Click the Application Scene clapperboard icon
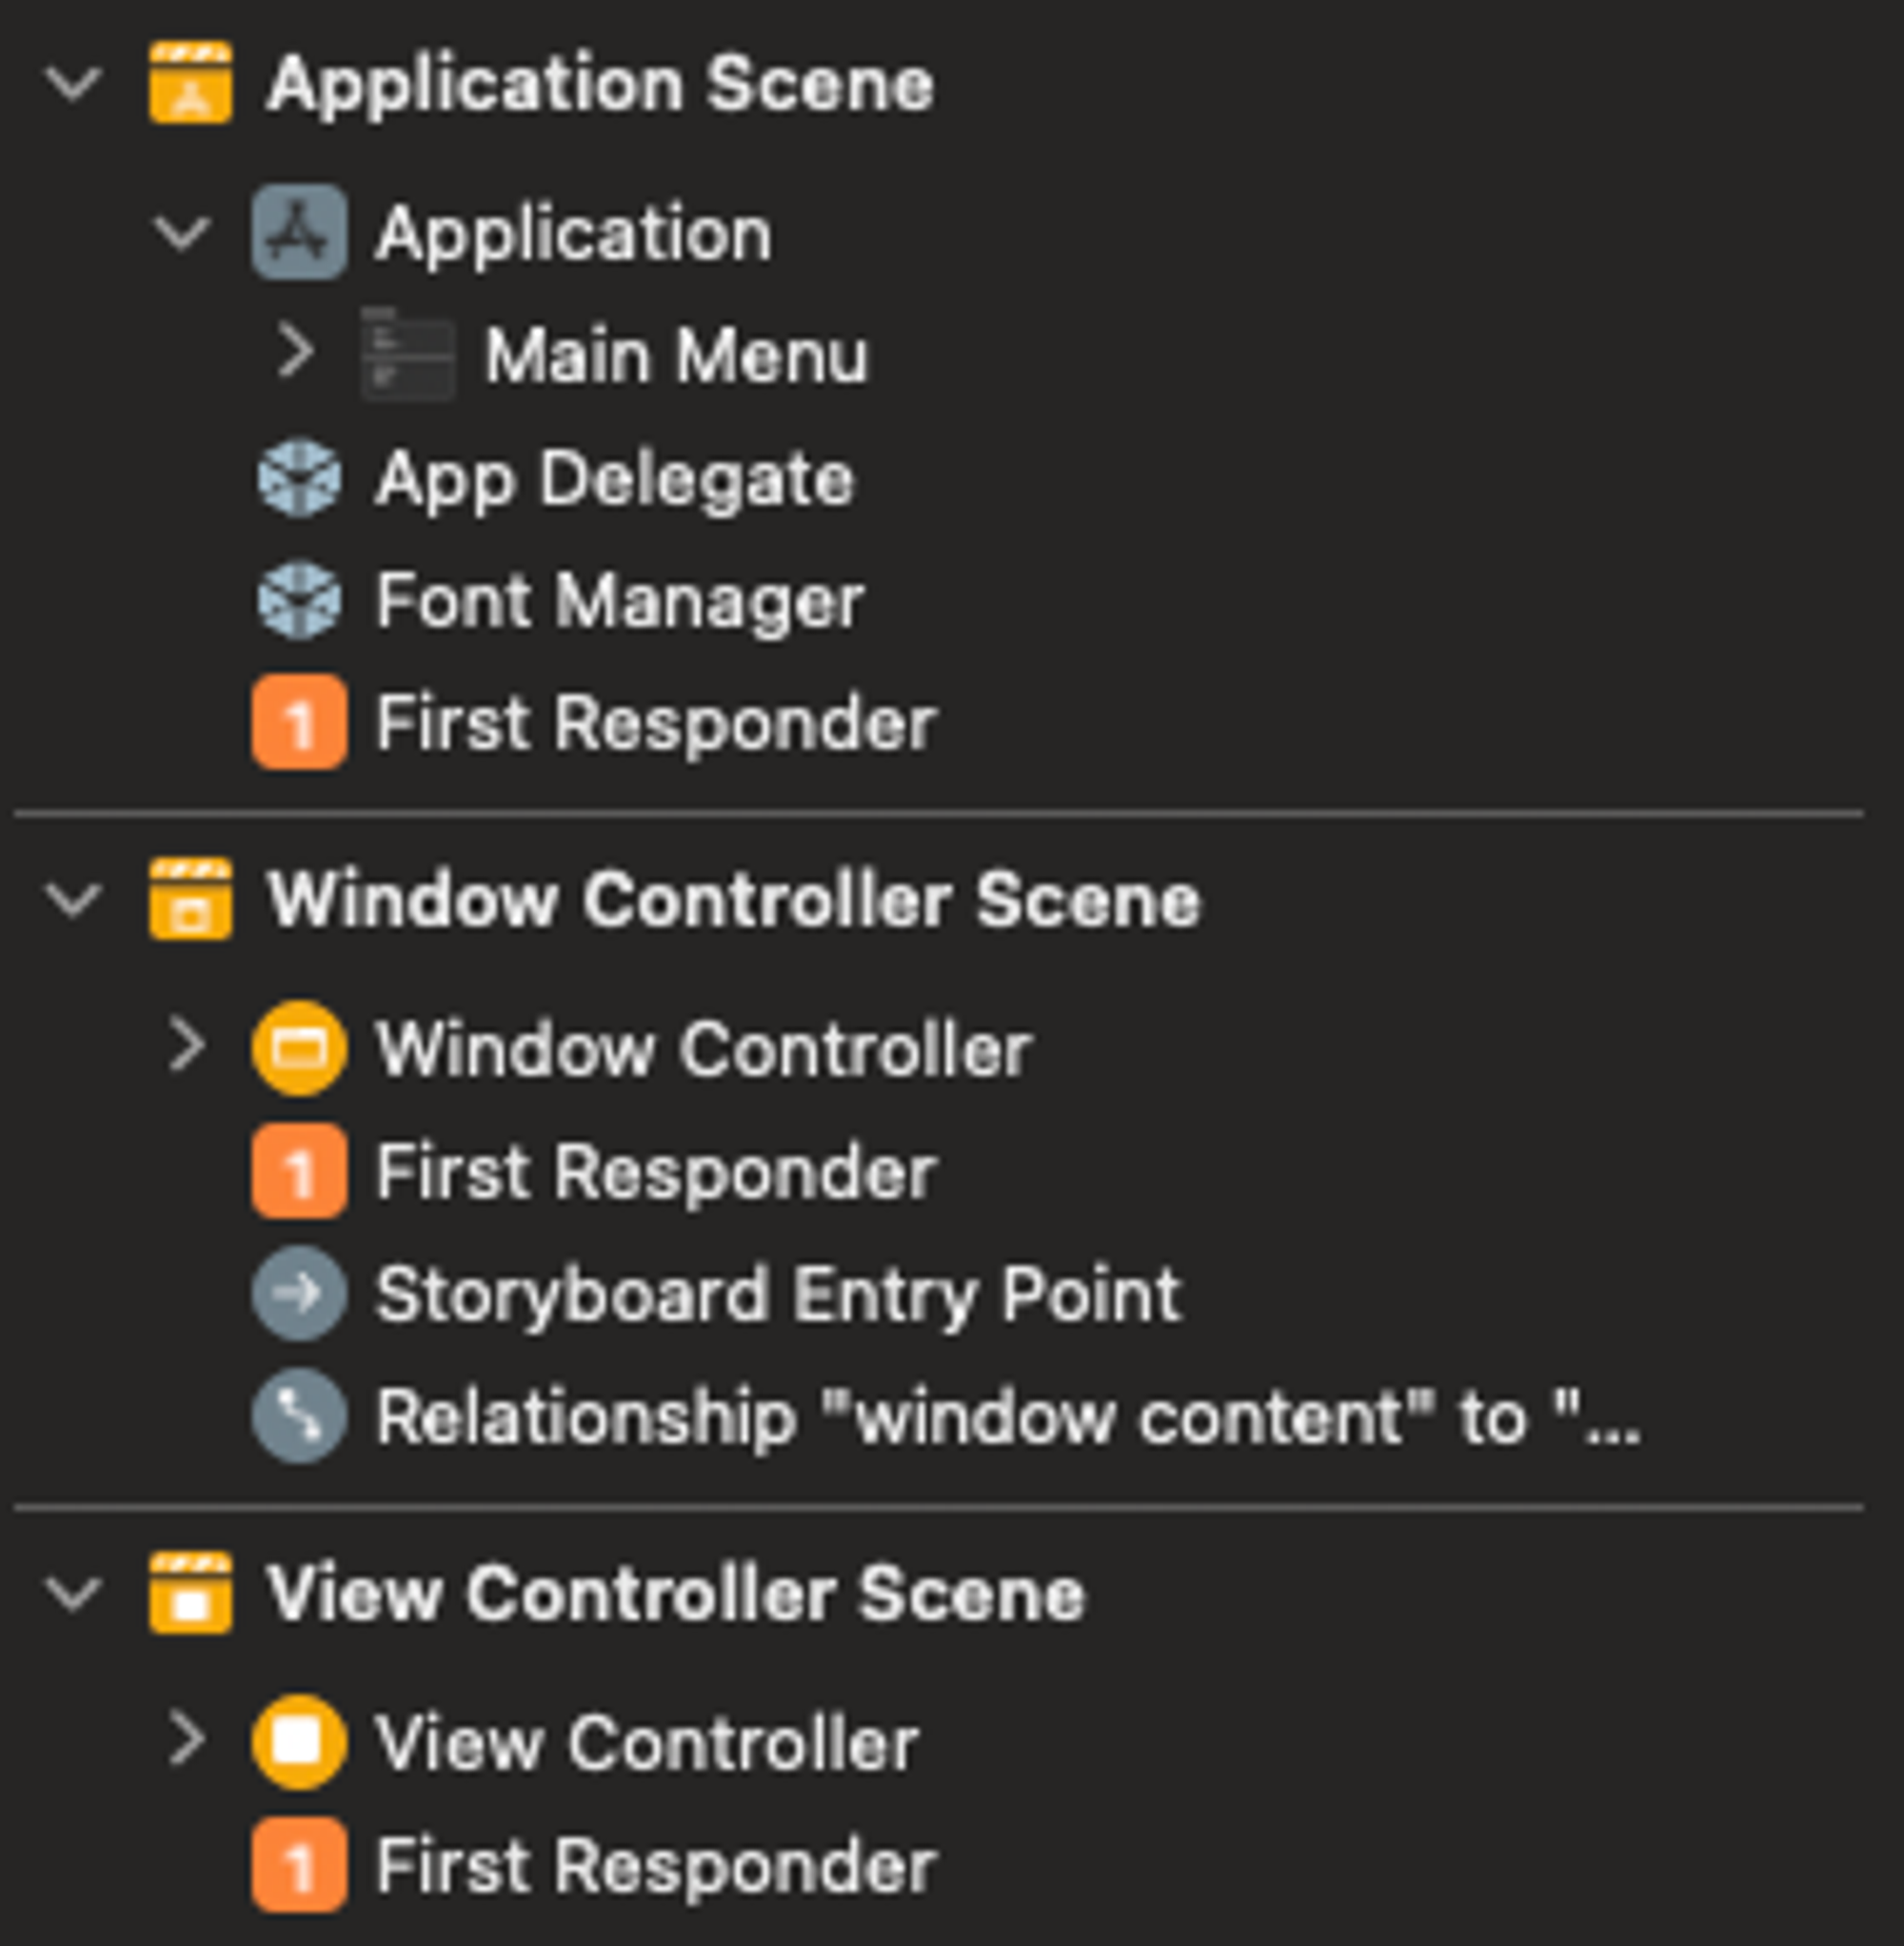The image size is (1904, 1946). 190,83
